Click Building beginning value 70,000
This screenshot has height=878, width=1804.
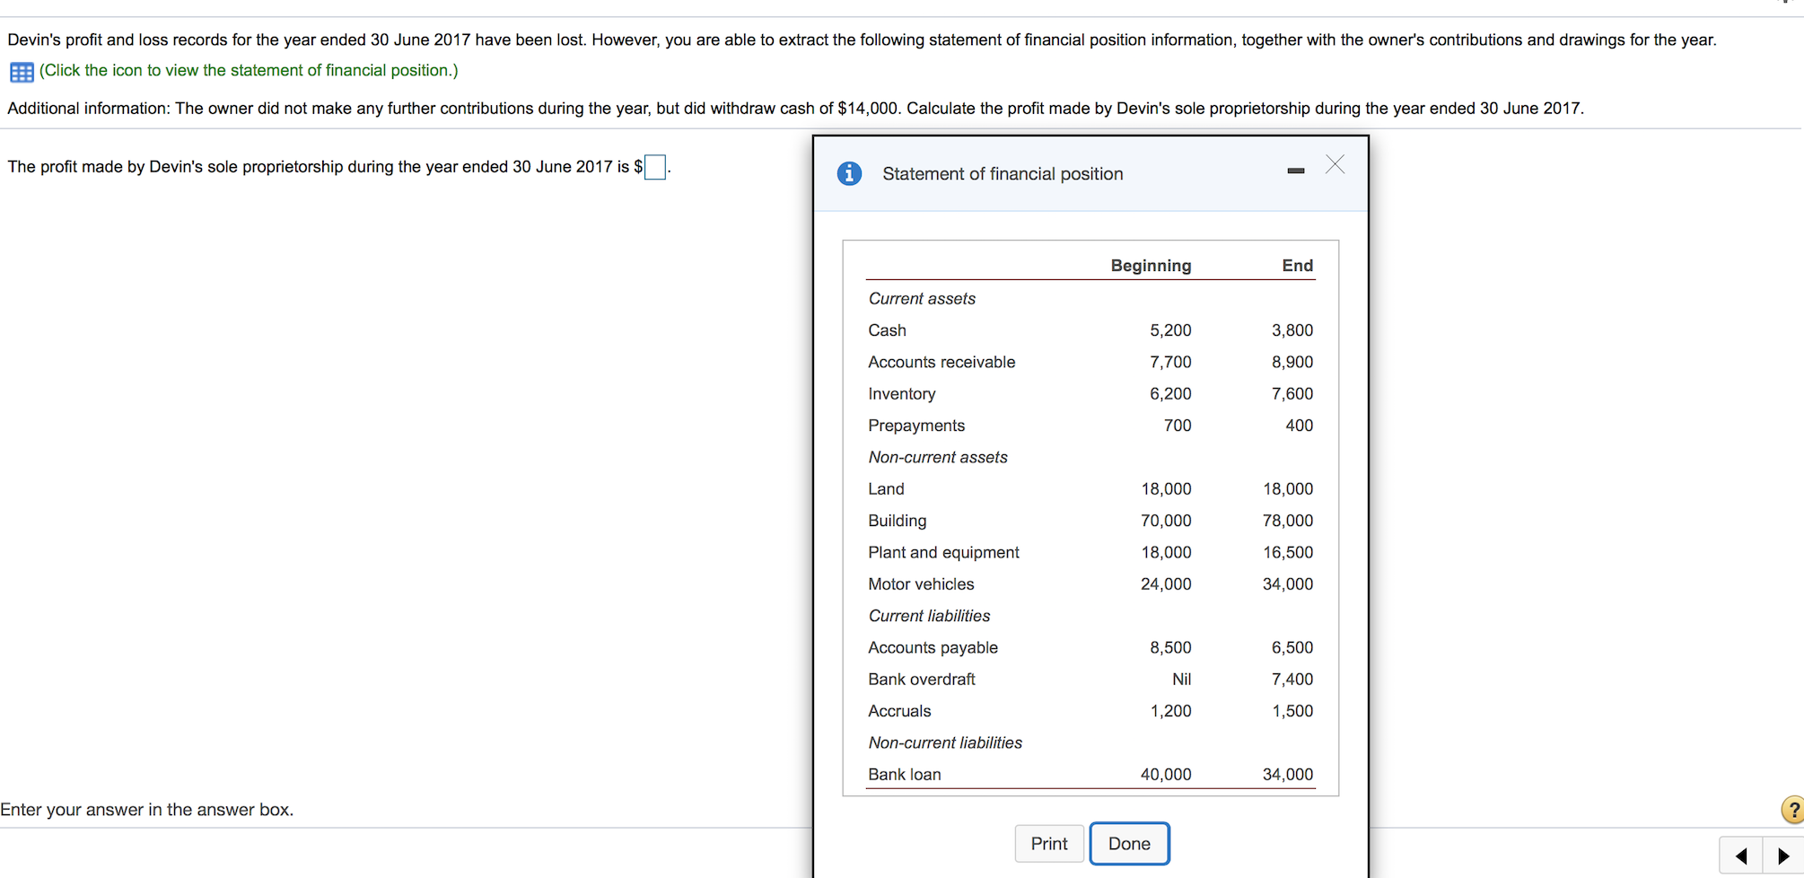coord(1166,521)
